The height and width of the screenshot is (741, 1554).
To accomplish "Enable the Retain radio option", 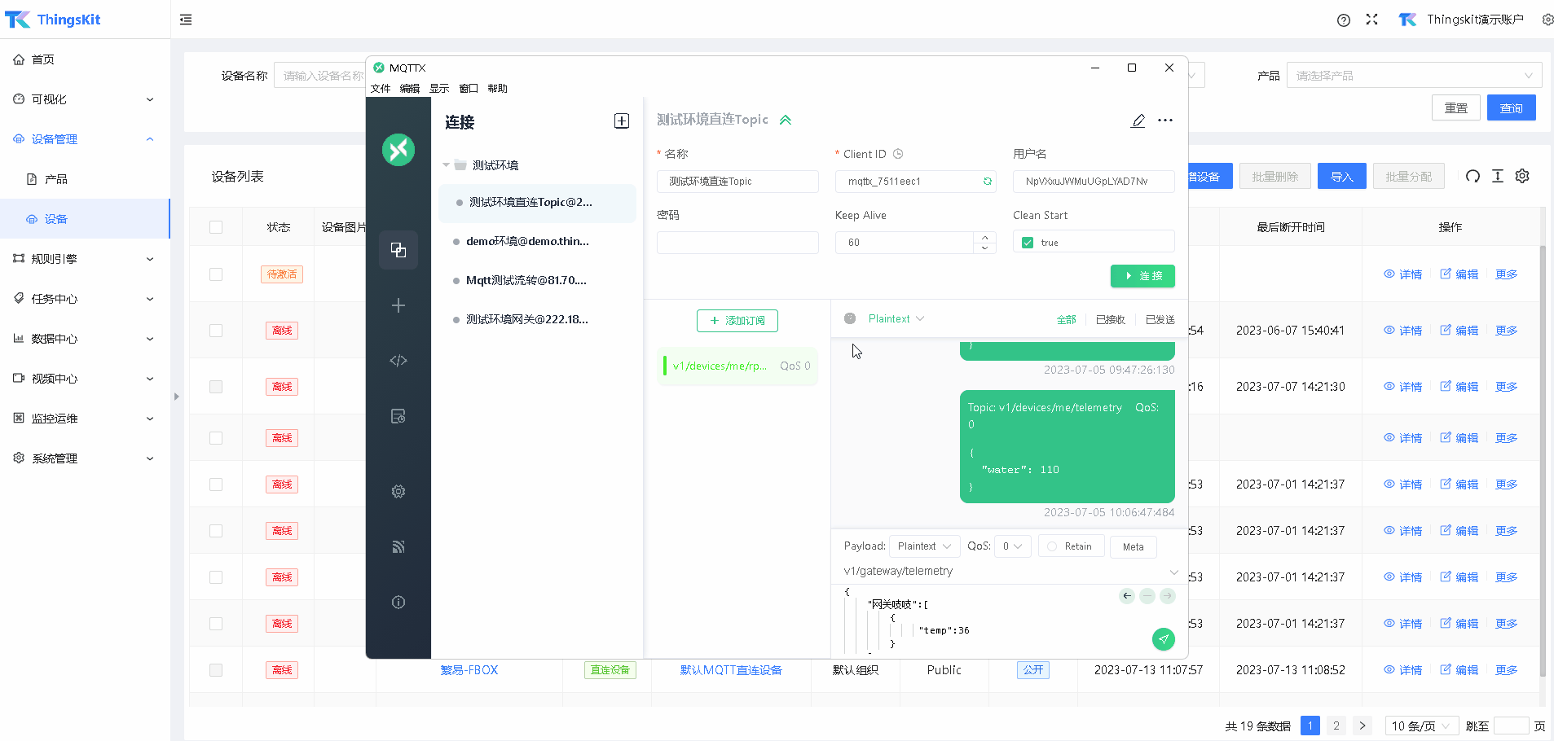I will click(x=1052, y=546).
